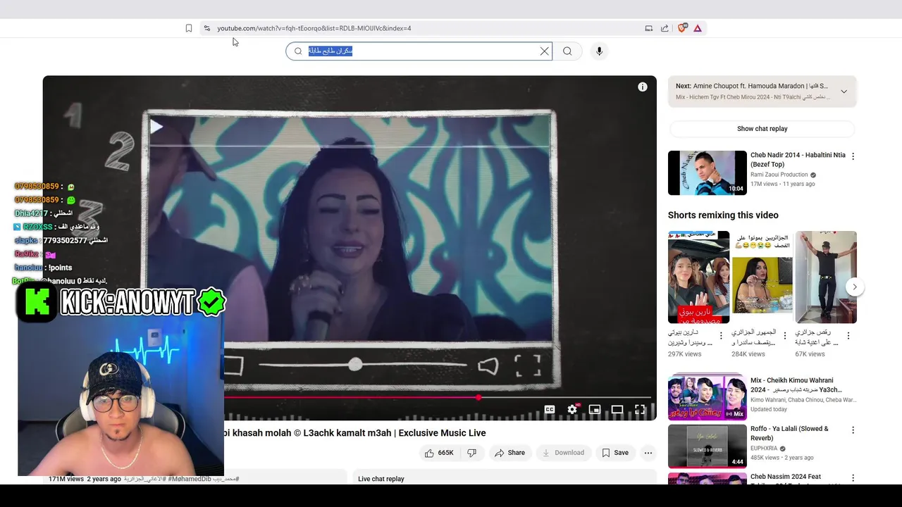Open options menu for Roffo - Ya Lalali
Image resolution: width=902 pixels, height=507 pixels.
[853, 430]
